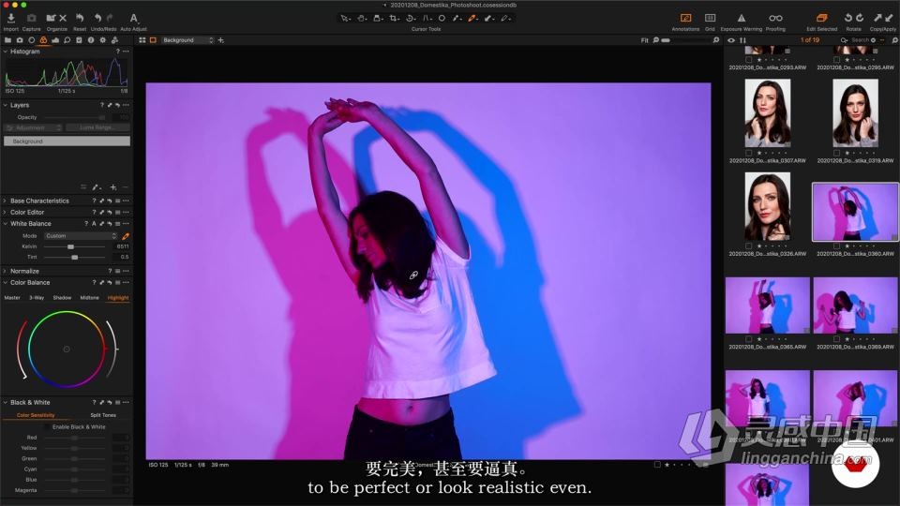The width and height of the screenshot is (900, 506).
Task: Switch to Shadow color balance tab
Action: pyautogui.click(x=62, y=298)
